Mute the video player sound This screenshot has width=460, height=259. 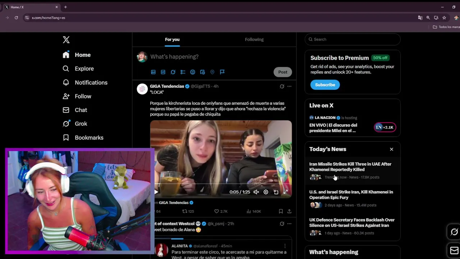pyautogui.click(x=256, y=192)
